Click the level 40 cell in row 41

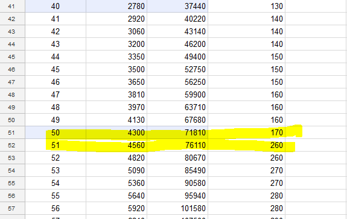(x=56, y=6)
